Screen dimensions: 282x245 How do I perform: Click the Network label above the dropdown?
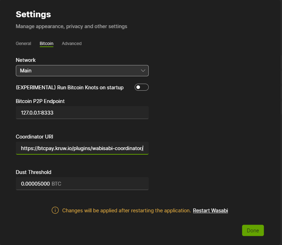(26, 60)
